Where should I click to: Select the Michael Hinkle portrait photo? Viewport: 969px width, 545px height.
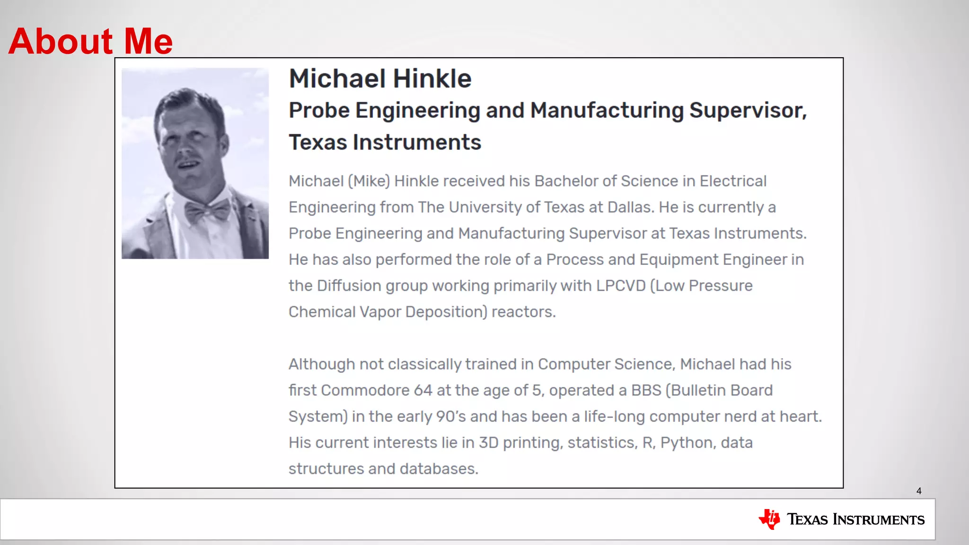point(195,163)
